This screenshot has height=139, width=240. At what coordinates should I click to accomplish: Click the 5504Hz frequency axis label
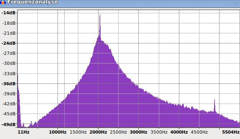(231, 132)
